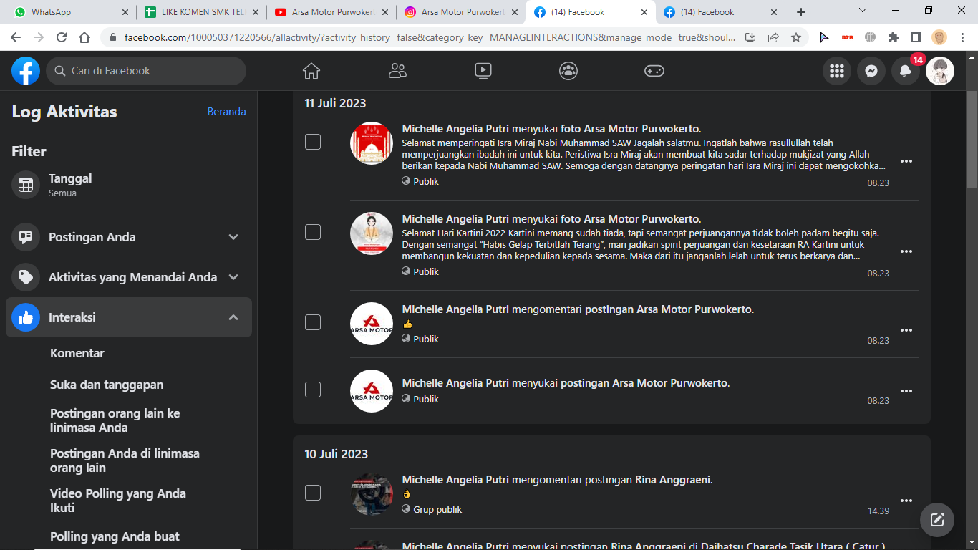Open options for Hari Kartini activity entry

[906, 251]
